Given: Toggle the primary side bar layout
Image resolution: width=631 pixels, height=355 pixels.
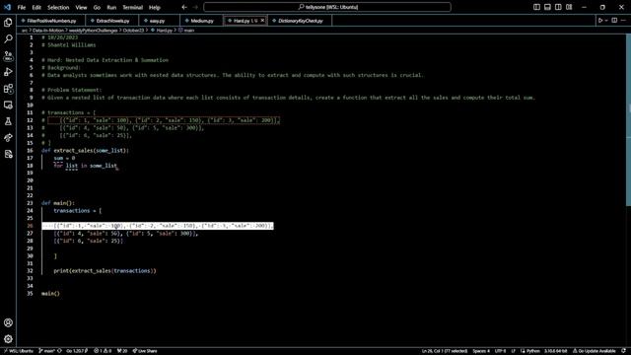Looking at the screenshot, I should [536, 7].
